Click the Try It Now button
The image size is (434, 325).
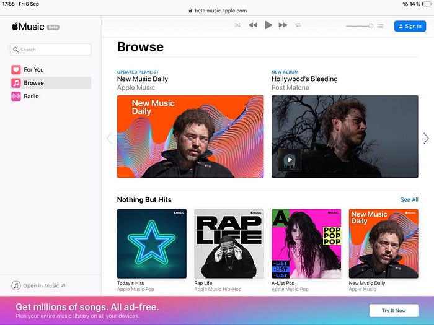394,310
